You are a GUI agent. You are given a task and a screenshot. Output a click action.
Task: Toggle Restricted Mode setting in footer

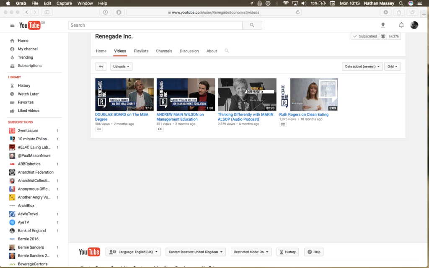tap(251, 252)
